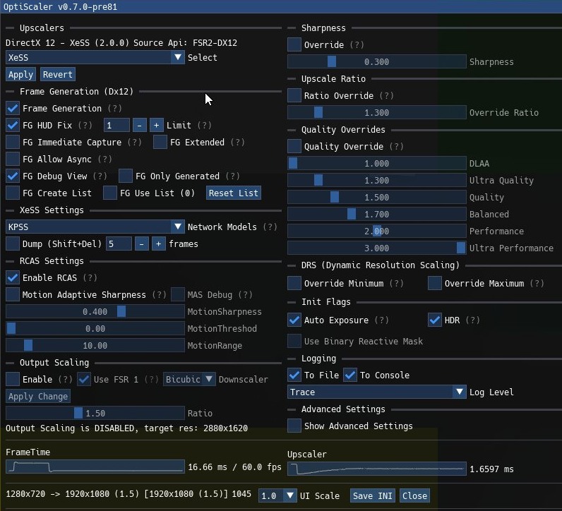This screenshot has width=562, height=511.
Task: Click the Apply Change button
Action: click(x=38, y=397)
